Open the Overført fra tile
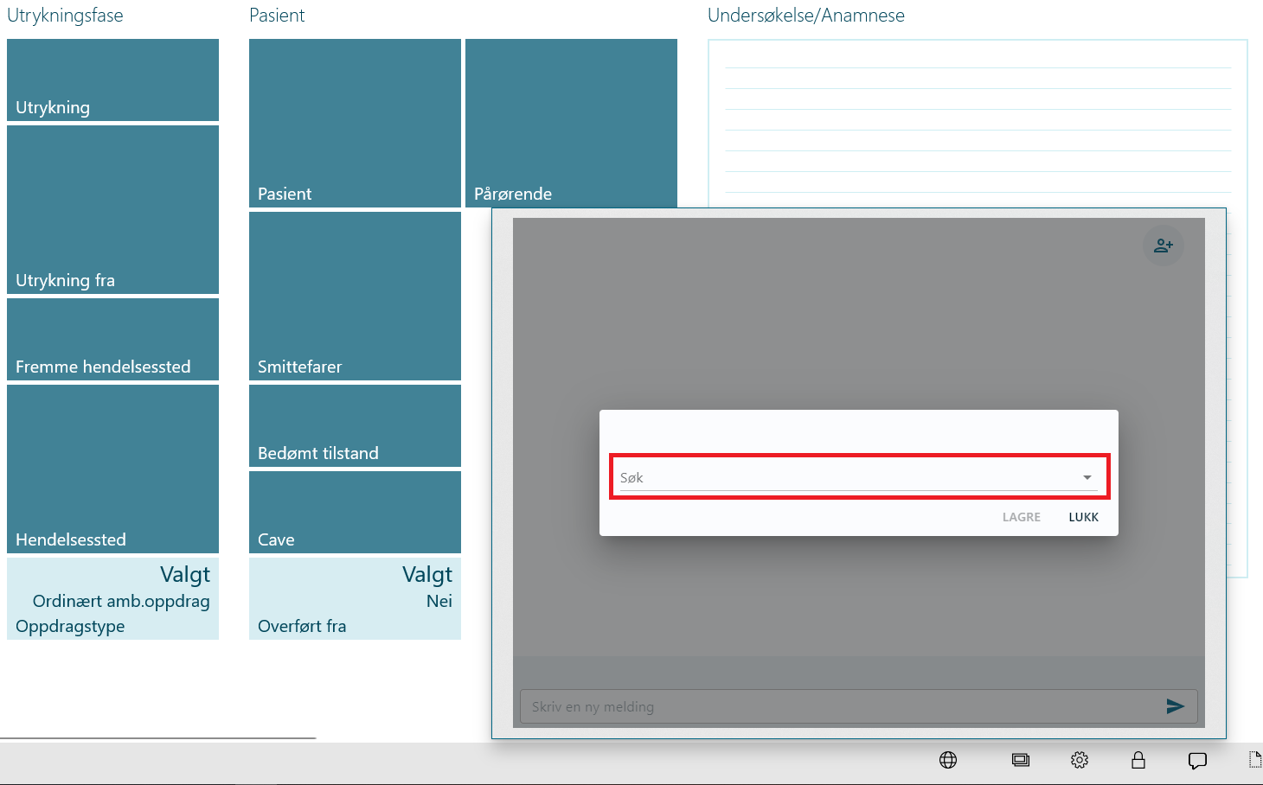This screenshot has width=1263, height=785. (x=355, y=598)
